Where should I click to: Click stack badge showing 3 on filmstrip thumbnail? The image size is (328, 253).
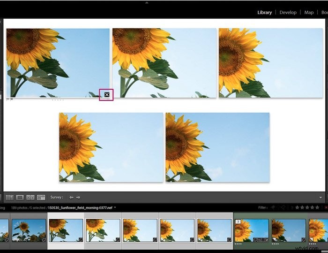(238, 222)
